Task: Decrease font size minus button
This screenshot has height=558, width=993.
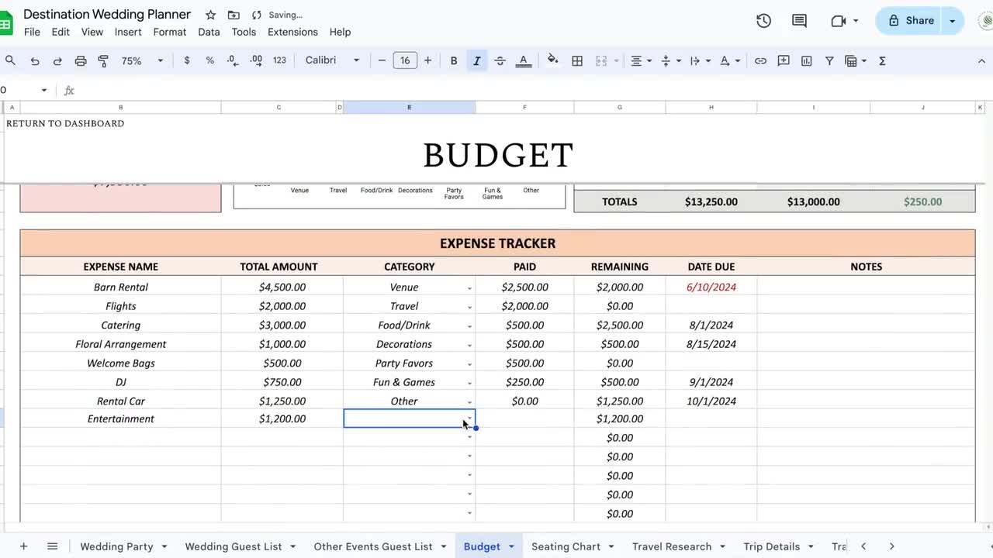Action: (382, 60)
